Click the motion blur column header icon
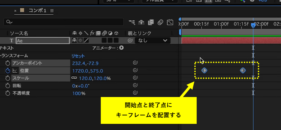Viewport: 281px width, 130px height. pos(104,33)
